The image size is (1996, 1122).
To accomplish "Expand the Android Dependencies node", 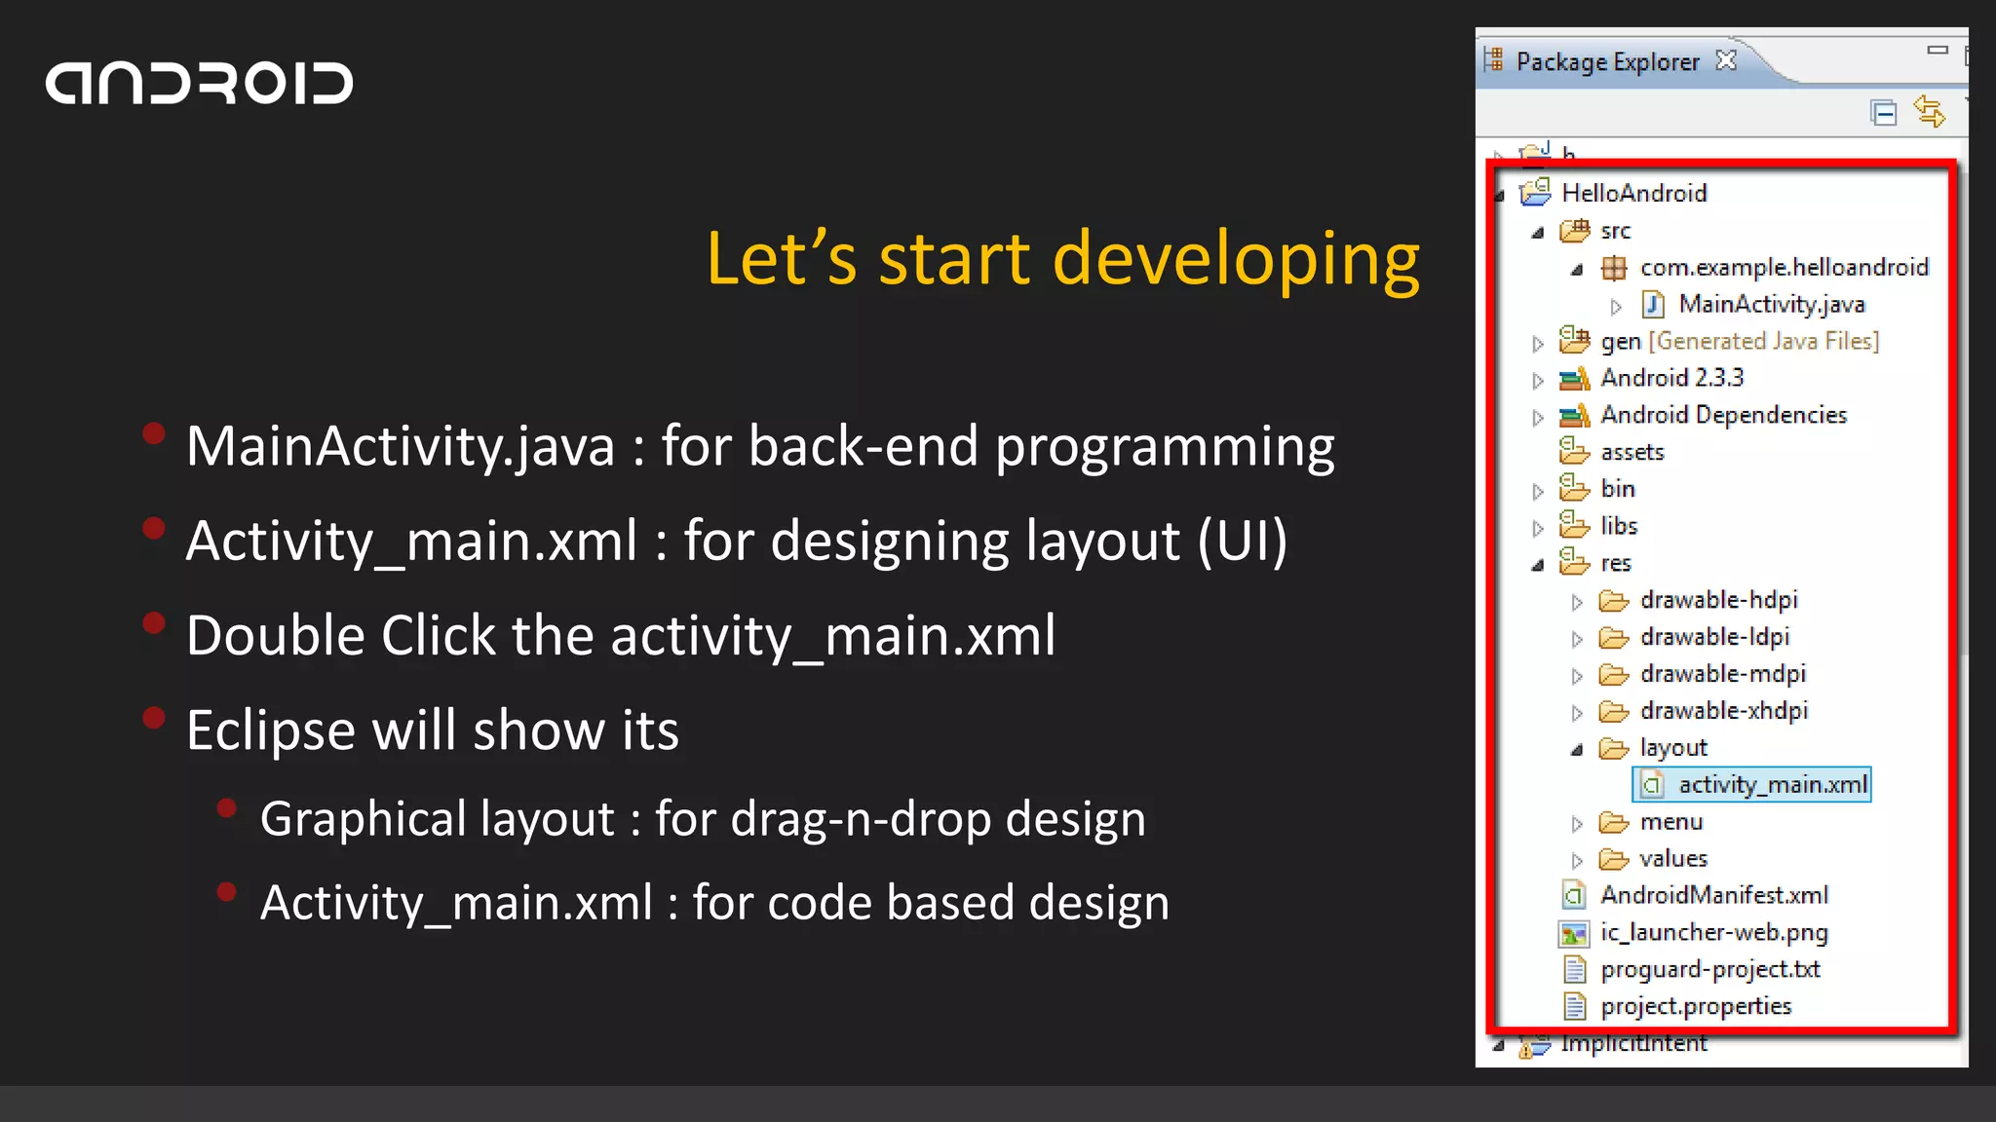I will 1538,417.
